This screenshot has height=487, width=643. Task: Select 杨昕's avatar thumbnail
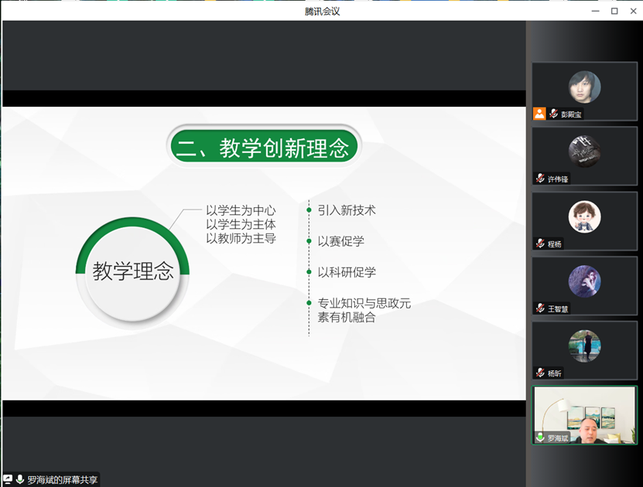(584, 346)
